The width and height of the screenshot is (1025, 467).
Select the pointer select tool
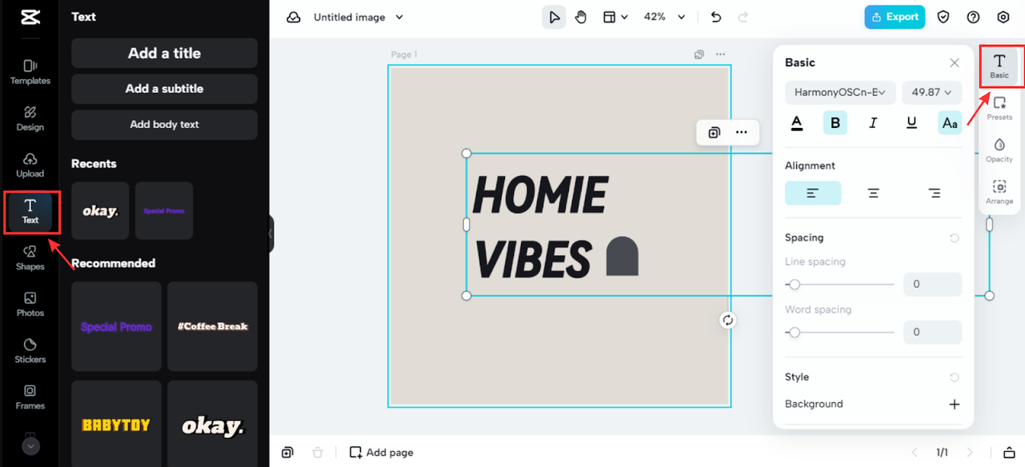click(x=554, y=17)
